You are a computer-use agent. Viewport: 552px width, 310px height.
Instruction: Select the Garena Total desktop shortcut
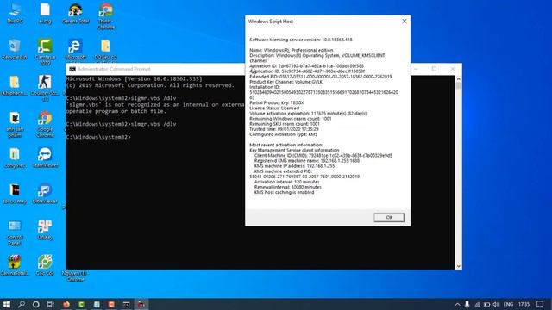75,14
